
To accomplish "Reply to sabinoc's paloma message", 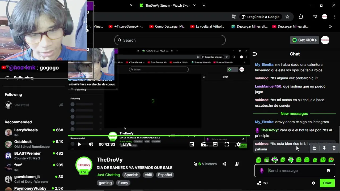I will click(314, 148).
